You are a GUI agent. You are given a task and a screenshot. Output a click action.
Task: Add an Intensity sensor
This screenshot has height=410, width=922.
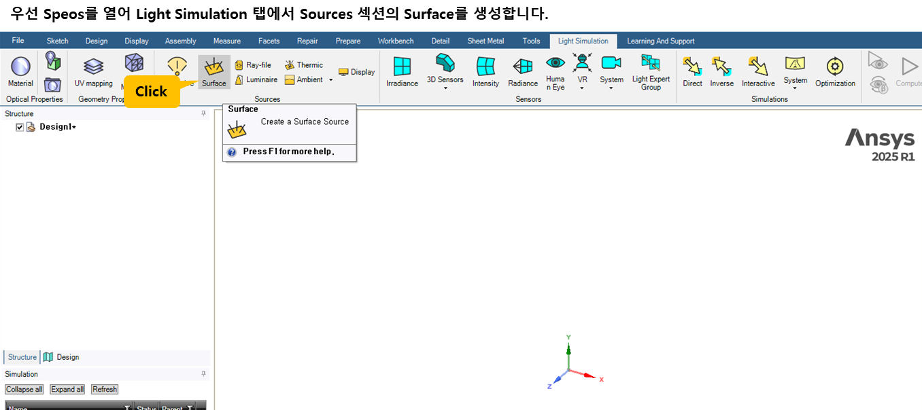[x=485, y=72]
